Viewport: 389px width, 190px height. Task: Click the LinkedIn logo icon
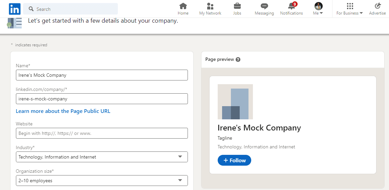[x=15, y=9]
